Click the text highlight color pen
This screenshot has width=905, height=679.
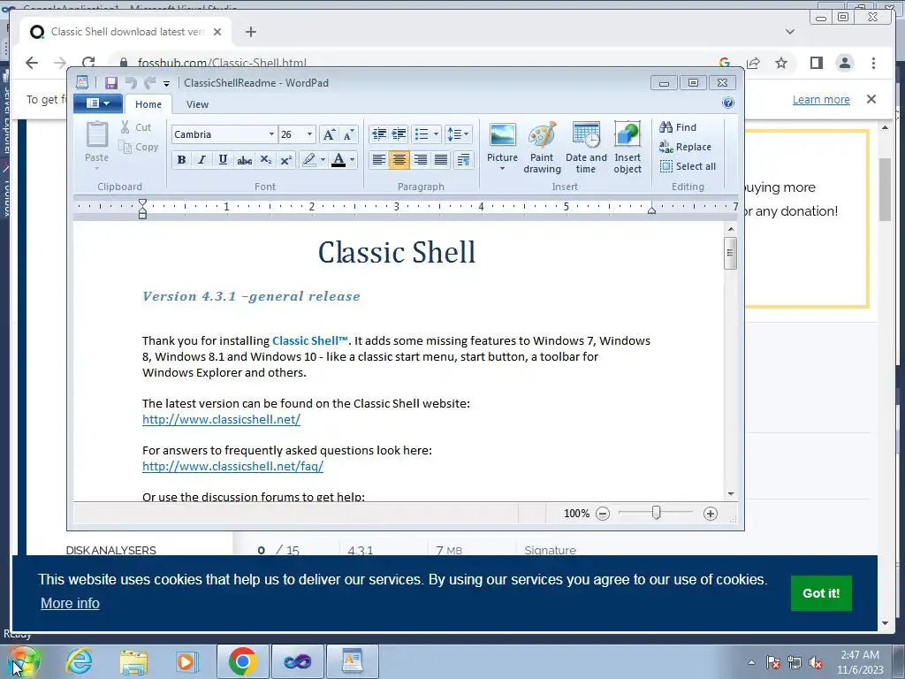tap(309, 160)
